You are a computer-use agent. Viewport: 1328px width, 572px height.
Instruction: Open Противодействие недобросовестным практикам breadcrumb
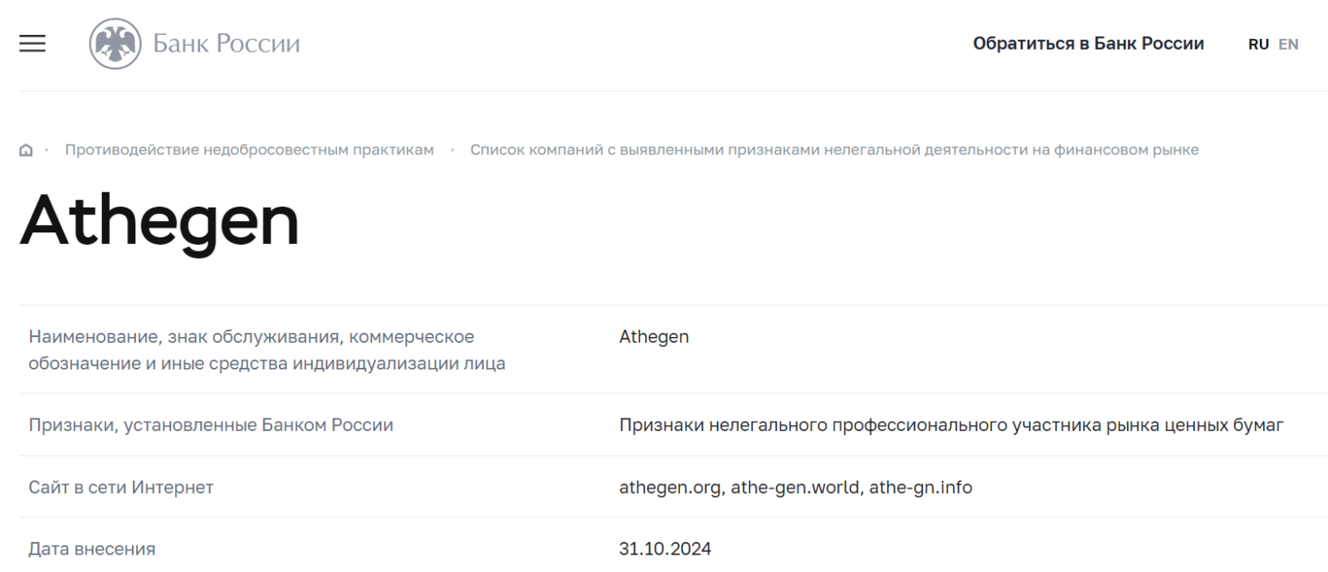250,150
